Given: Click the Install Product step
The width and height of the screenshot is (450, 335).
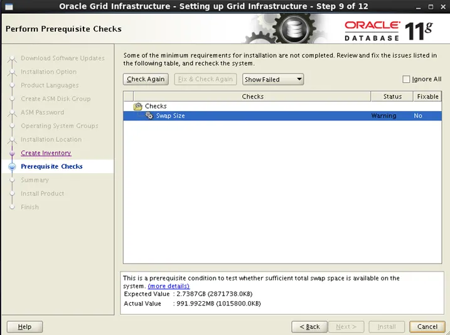Looking at the screenshot, I should click(43, 193).
